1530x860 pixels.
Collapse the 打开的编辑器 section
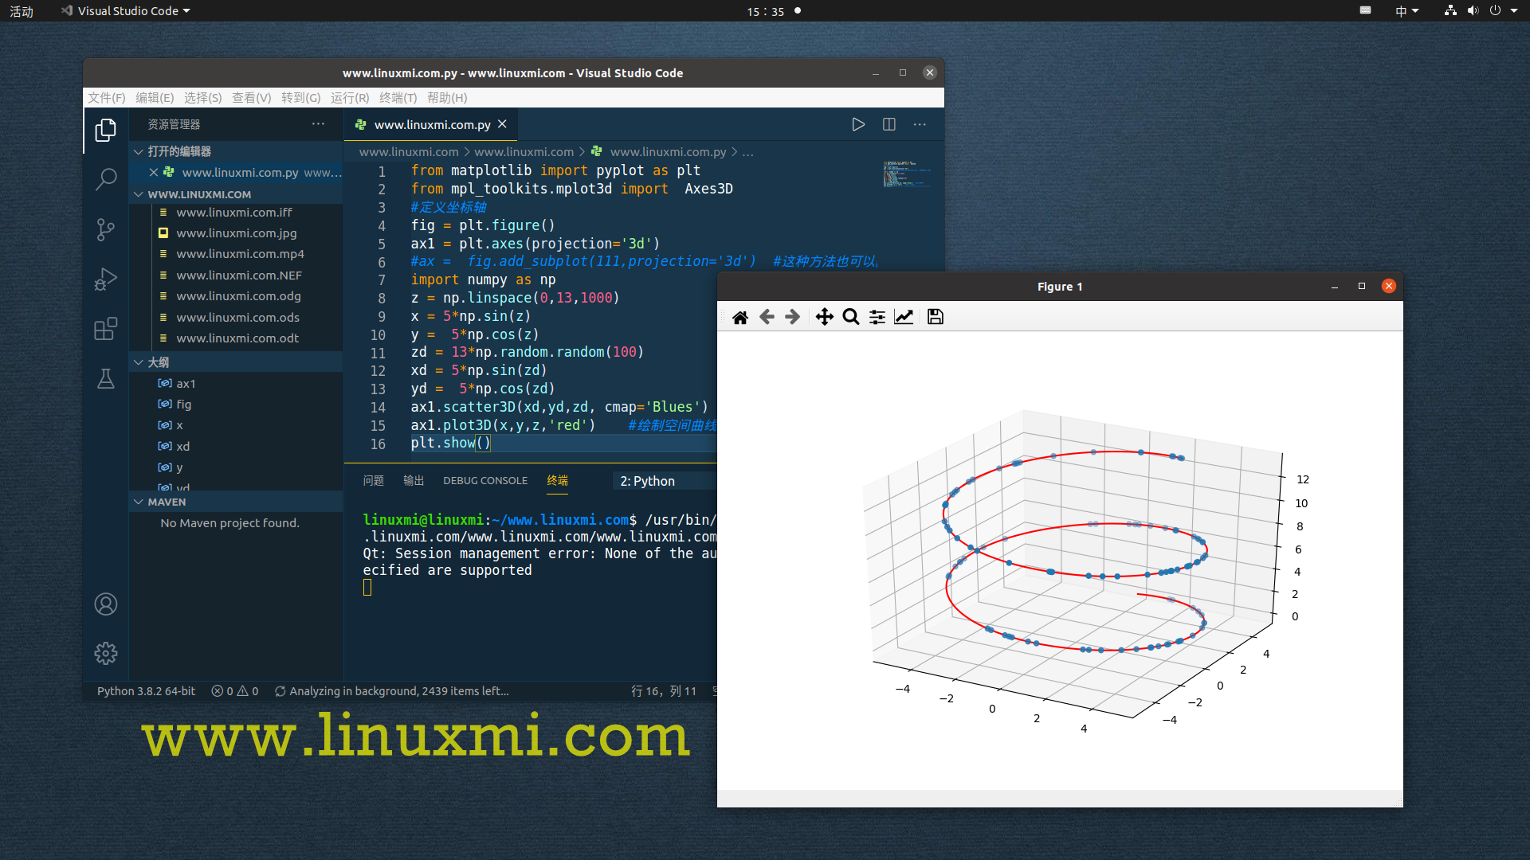(178, 151)
